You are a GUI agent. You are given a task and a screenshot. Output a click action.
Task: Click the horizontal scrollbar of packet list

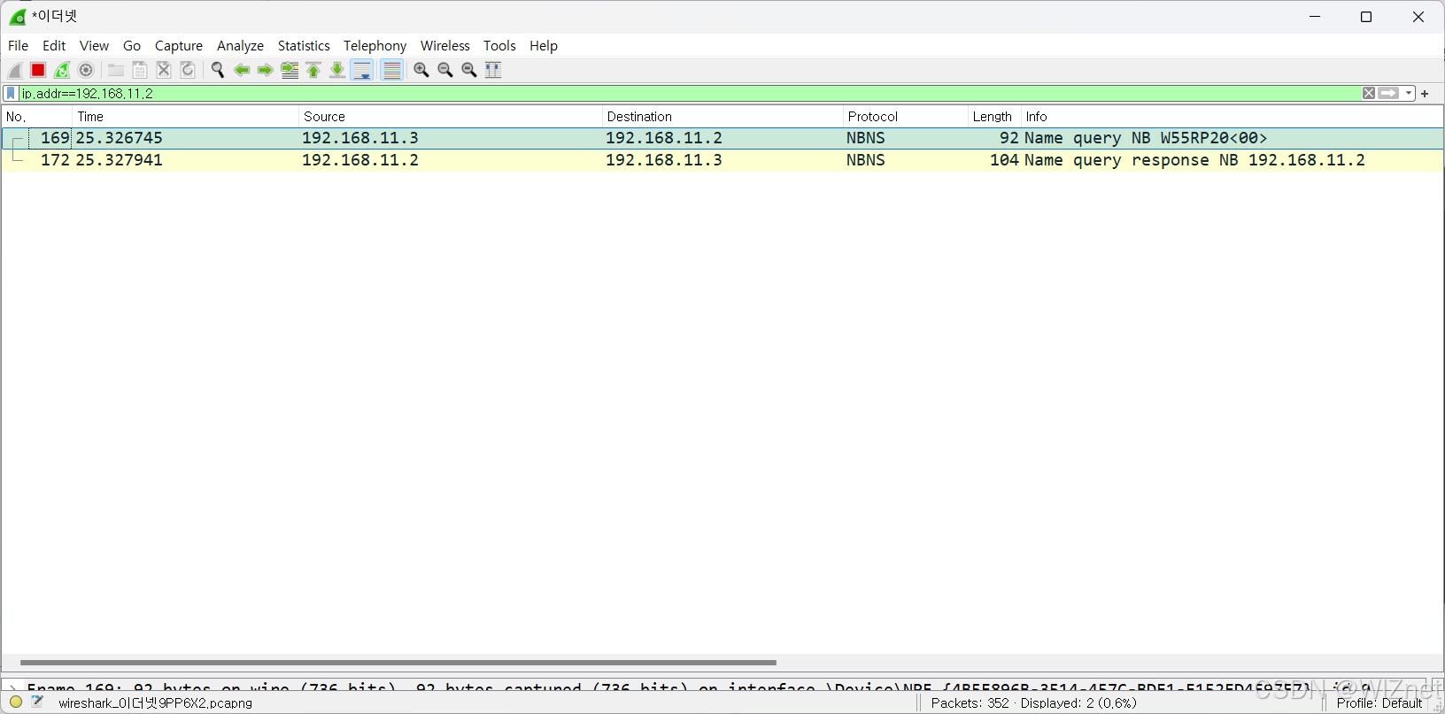click(398, 662)
